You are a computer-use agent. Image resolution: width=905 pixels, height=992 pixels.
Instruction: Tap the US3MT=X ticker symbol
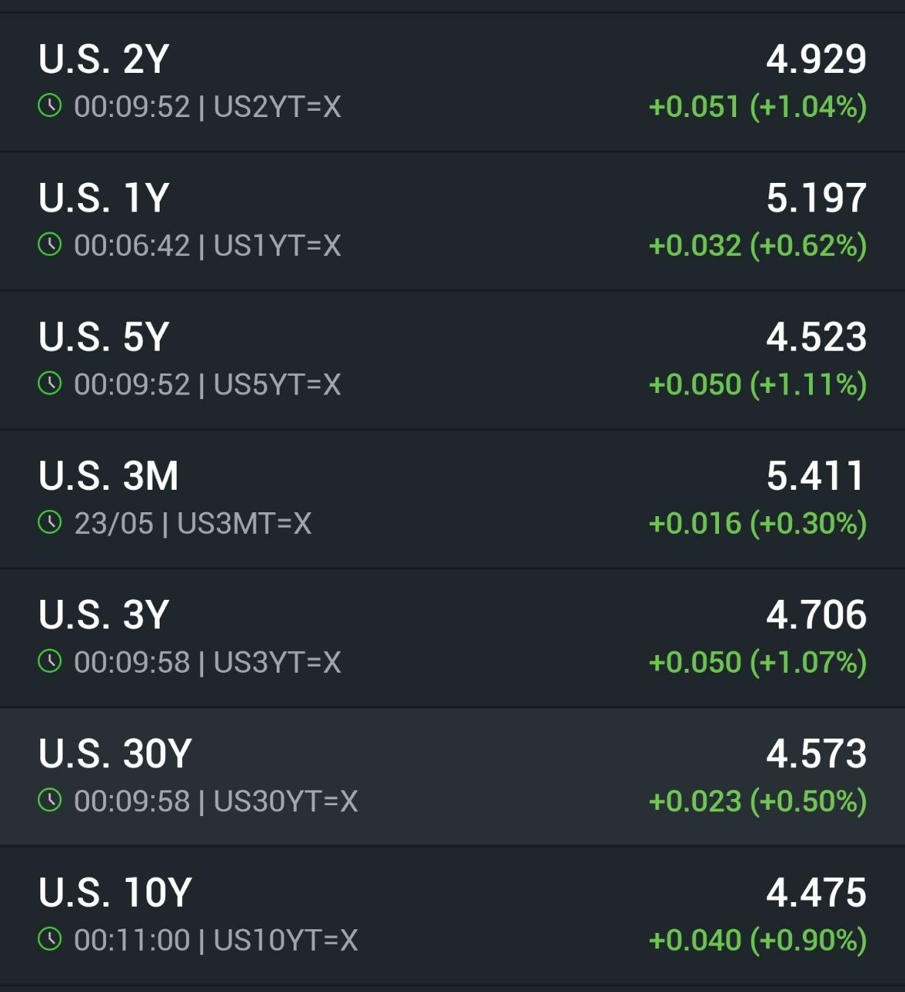(244, 524)
